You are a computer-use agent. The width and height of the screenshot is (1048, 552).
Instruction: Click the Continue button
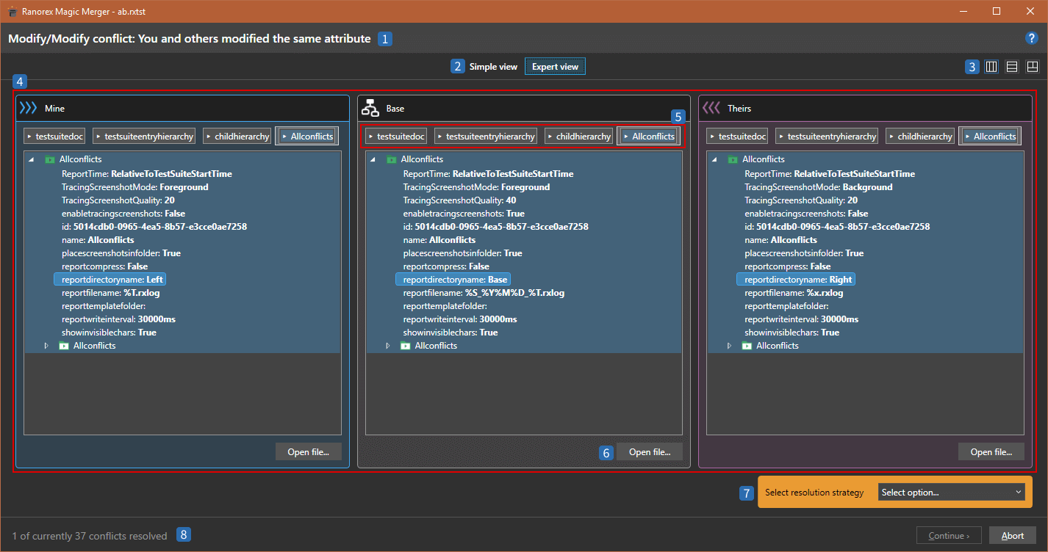pyautogui.click(x=949, y=535)
